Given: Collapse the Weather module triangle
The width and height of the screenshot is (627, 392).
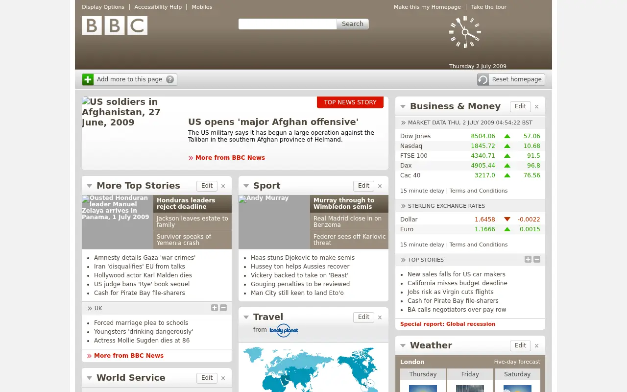Looking at the screenshot, I should [x=403, y=346].
